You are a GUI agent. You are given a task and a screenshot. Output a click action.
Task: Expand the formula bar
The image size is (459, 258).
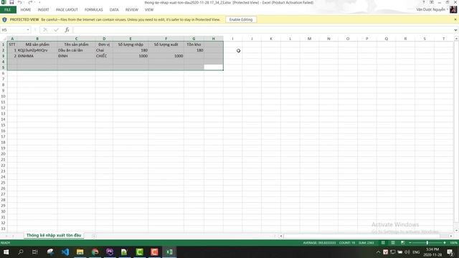coord(455,30)
